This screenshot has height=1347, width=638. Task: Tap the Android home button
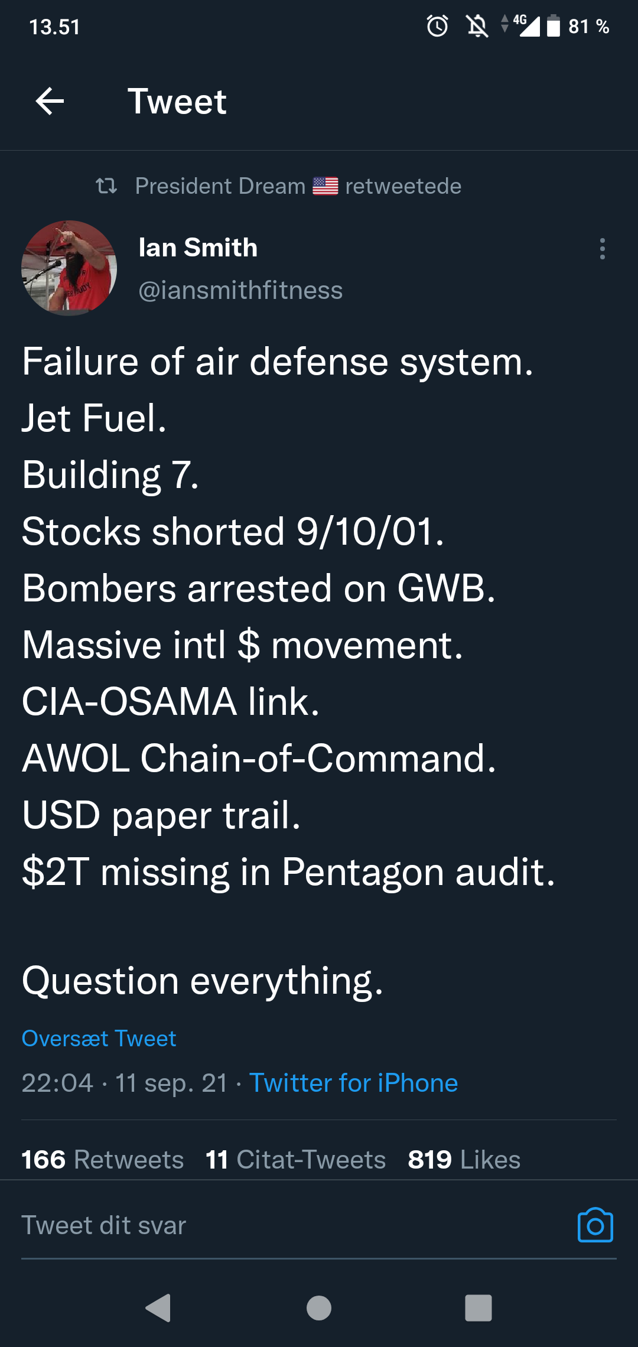pos(318,1307)
